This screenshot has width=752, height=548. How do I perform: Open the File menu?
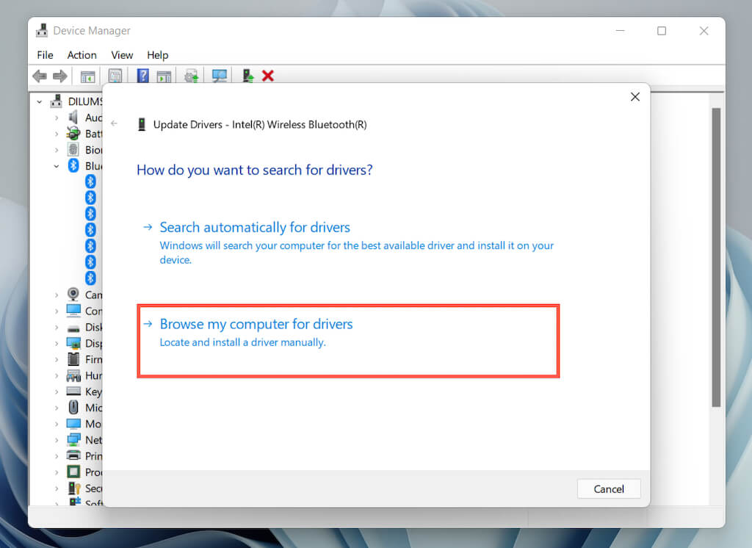(x=45, y=54)
